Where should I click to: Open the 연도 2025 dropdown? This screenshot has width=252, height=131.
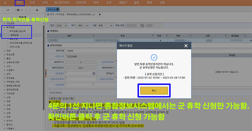pos(62,26)
